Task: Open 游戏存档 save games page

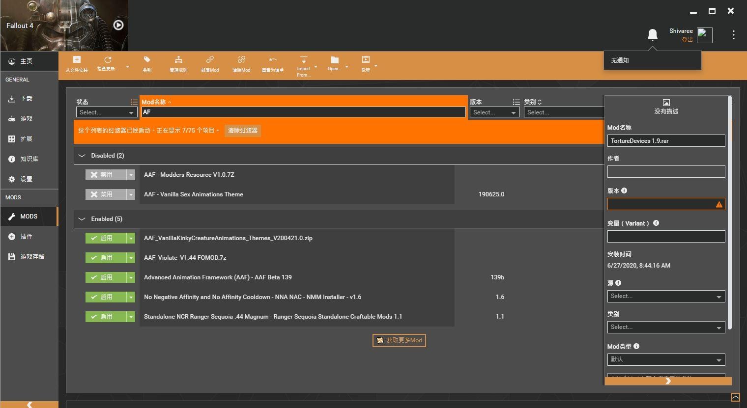Action: click(29, 257)
